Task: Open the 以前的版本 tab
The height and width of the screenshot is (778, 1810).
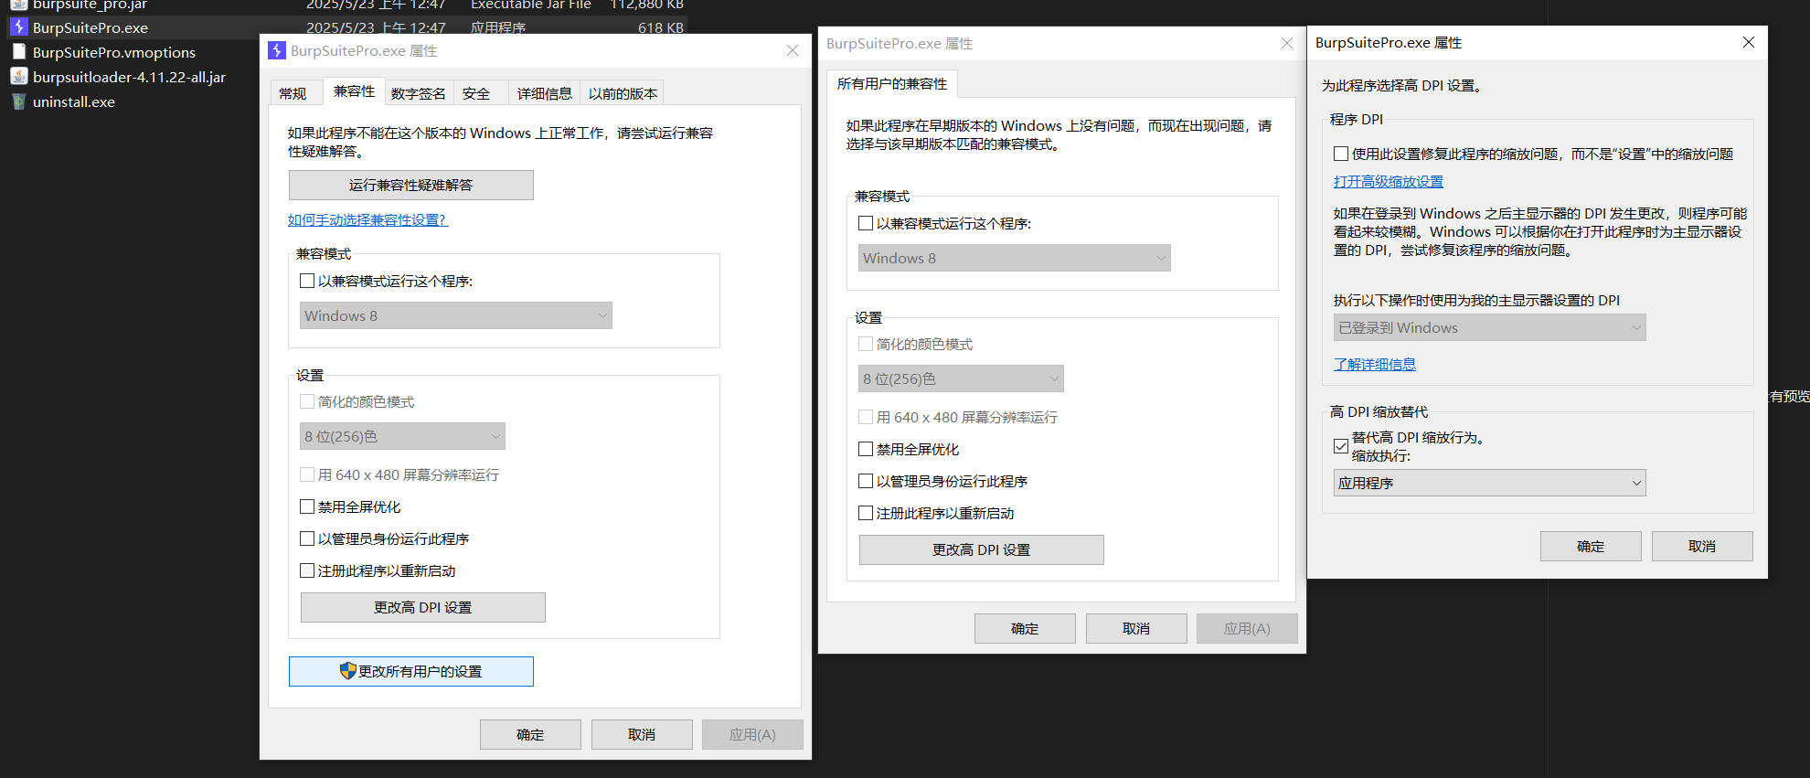Action: 623,93
